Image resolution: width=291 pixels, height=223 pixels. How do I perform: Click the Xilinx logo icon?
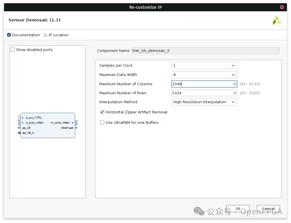[x=277, y=20]
